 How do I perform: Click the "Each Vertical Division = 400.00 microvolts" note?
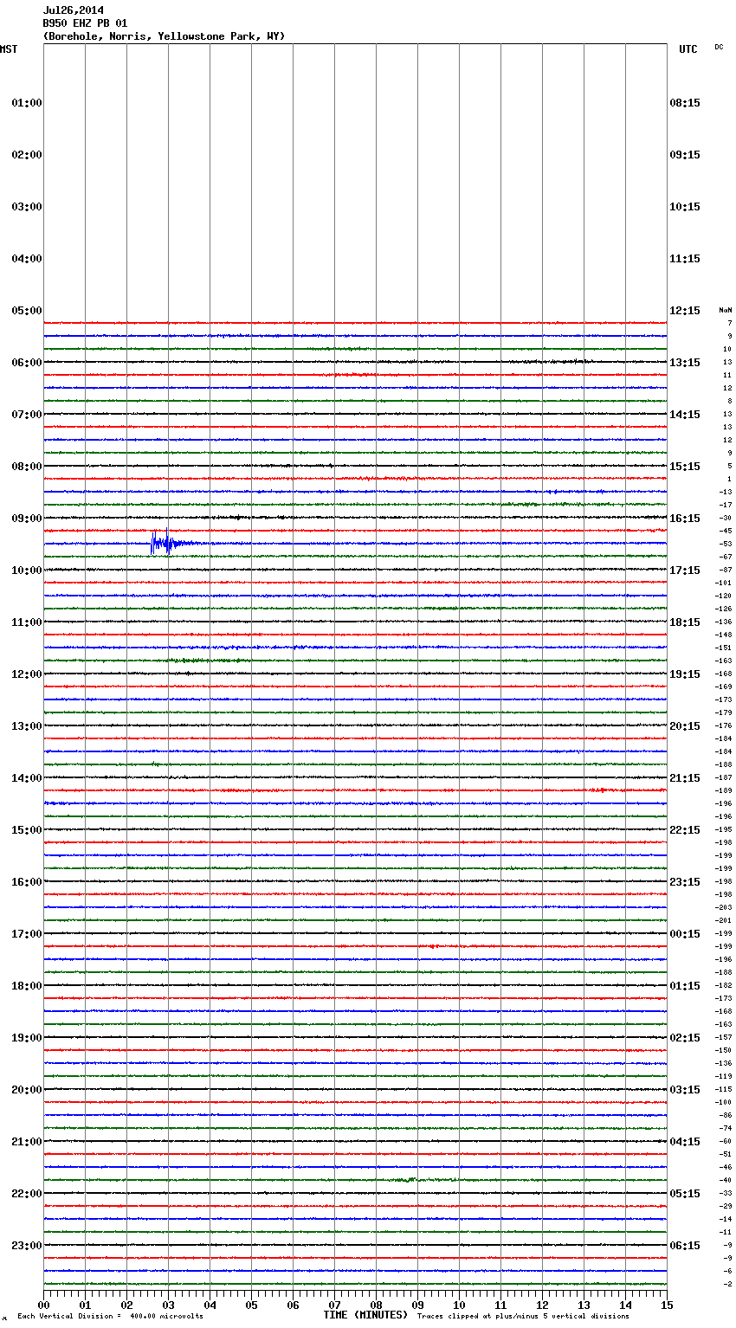[x=110, y=1316]
